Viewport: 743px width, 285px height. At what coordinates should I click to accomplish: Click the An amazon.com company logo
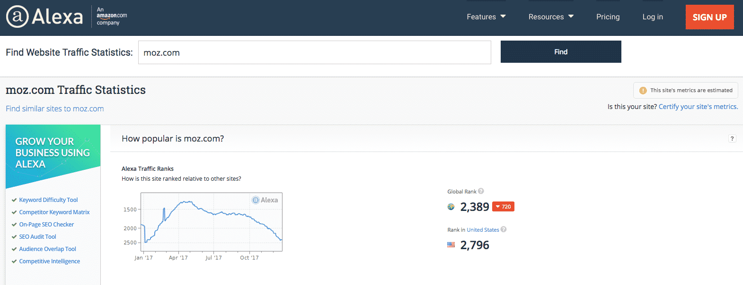coord(112,16)
